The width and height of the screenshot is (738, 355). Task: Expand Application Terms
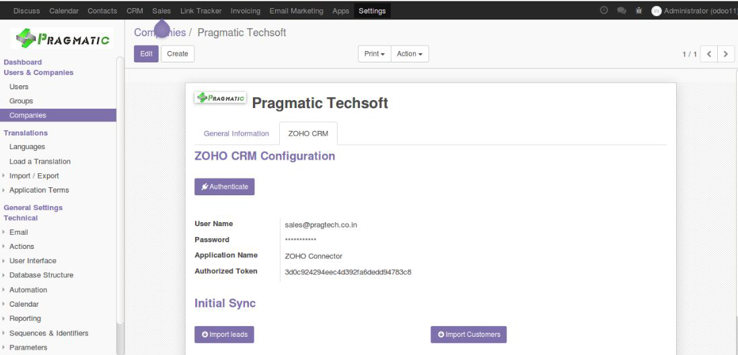(39, 190)
